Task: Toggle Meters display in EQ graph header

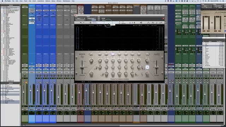Action: (100, 25)
